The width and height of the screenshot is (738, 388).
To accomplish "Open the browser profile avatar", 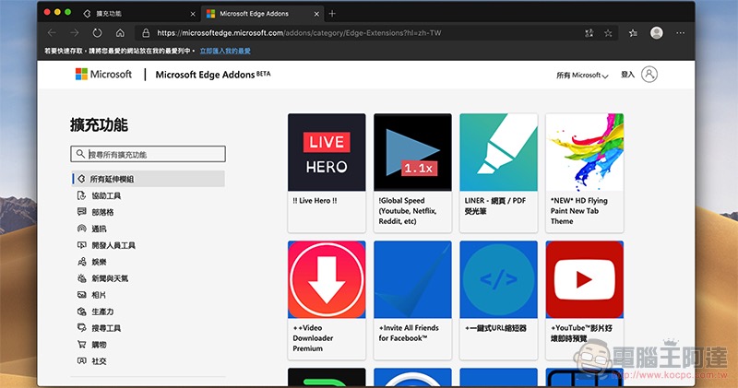I will pyautogui.click(x=656, y=32).
